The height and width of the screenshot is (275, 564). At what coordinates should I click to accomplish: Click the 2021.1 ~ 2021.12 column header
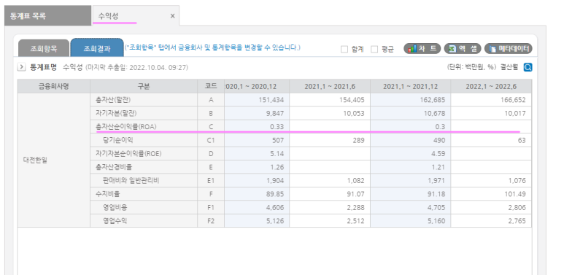[x=410, y=87]
